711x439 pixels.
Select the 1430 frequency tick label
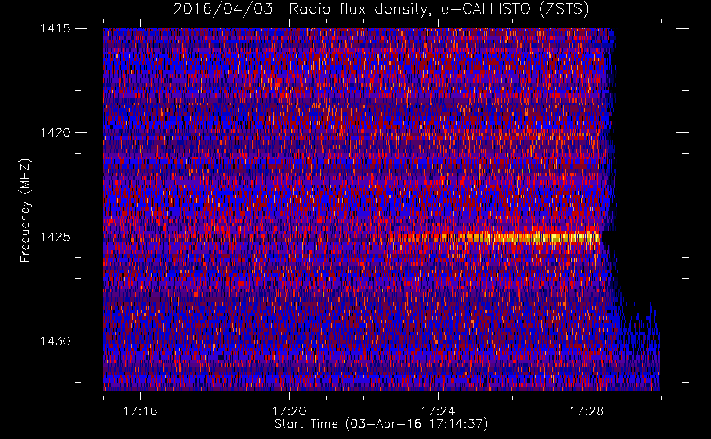pos(55,341)
